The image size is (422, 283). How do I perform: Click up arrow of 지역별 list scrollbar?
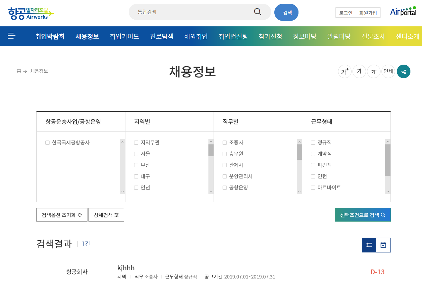point(211,142)
